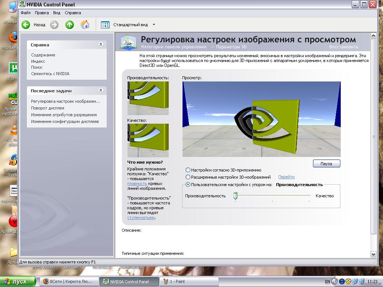Open the Файл menu

[x=25, y=13]
